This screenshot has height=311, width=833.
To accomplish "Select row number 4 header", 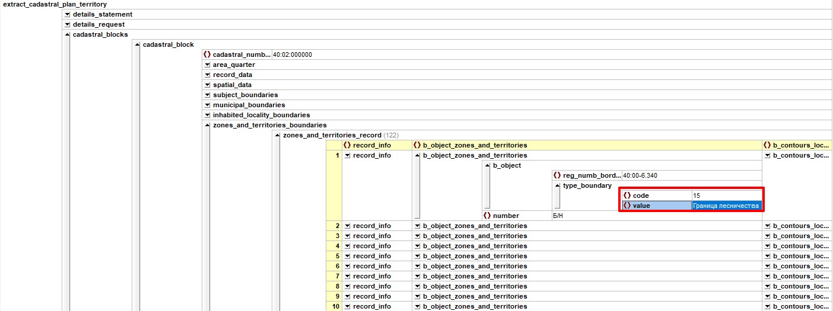I will point(334,246).
